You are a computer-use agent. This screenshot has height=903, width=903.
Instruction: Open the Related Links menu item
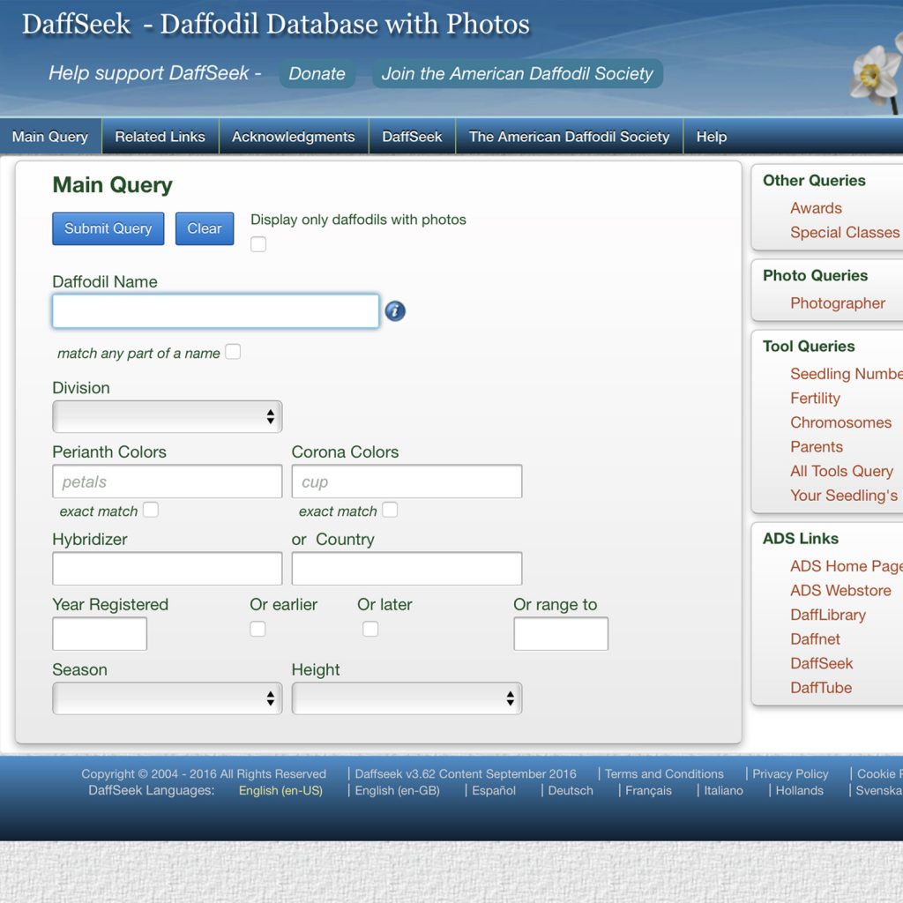coord(160,137)
